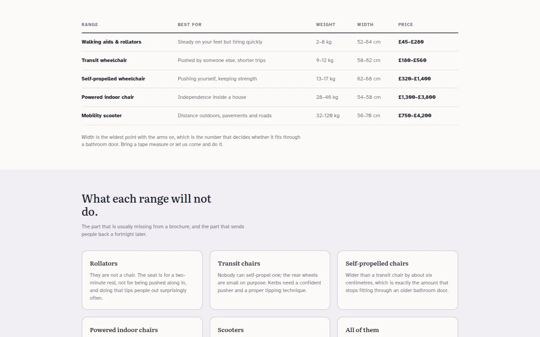
Task: Pick the 13–17 kg weight value
Action: [x=326, y=79]
